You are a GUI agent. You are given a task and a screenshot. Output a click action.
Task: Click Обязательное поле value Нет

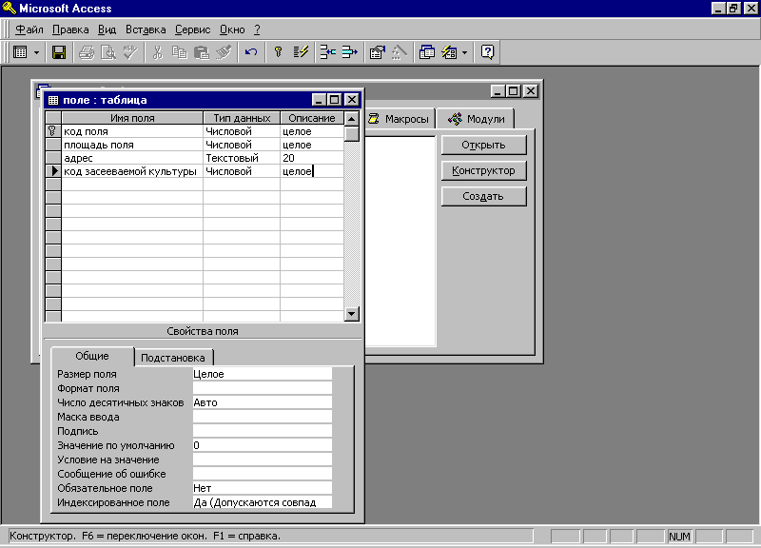(x=263, y=488)
